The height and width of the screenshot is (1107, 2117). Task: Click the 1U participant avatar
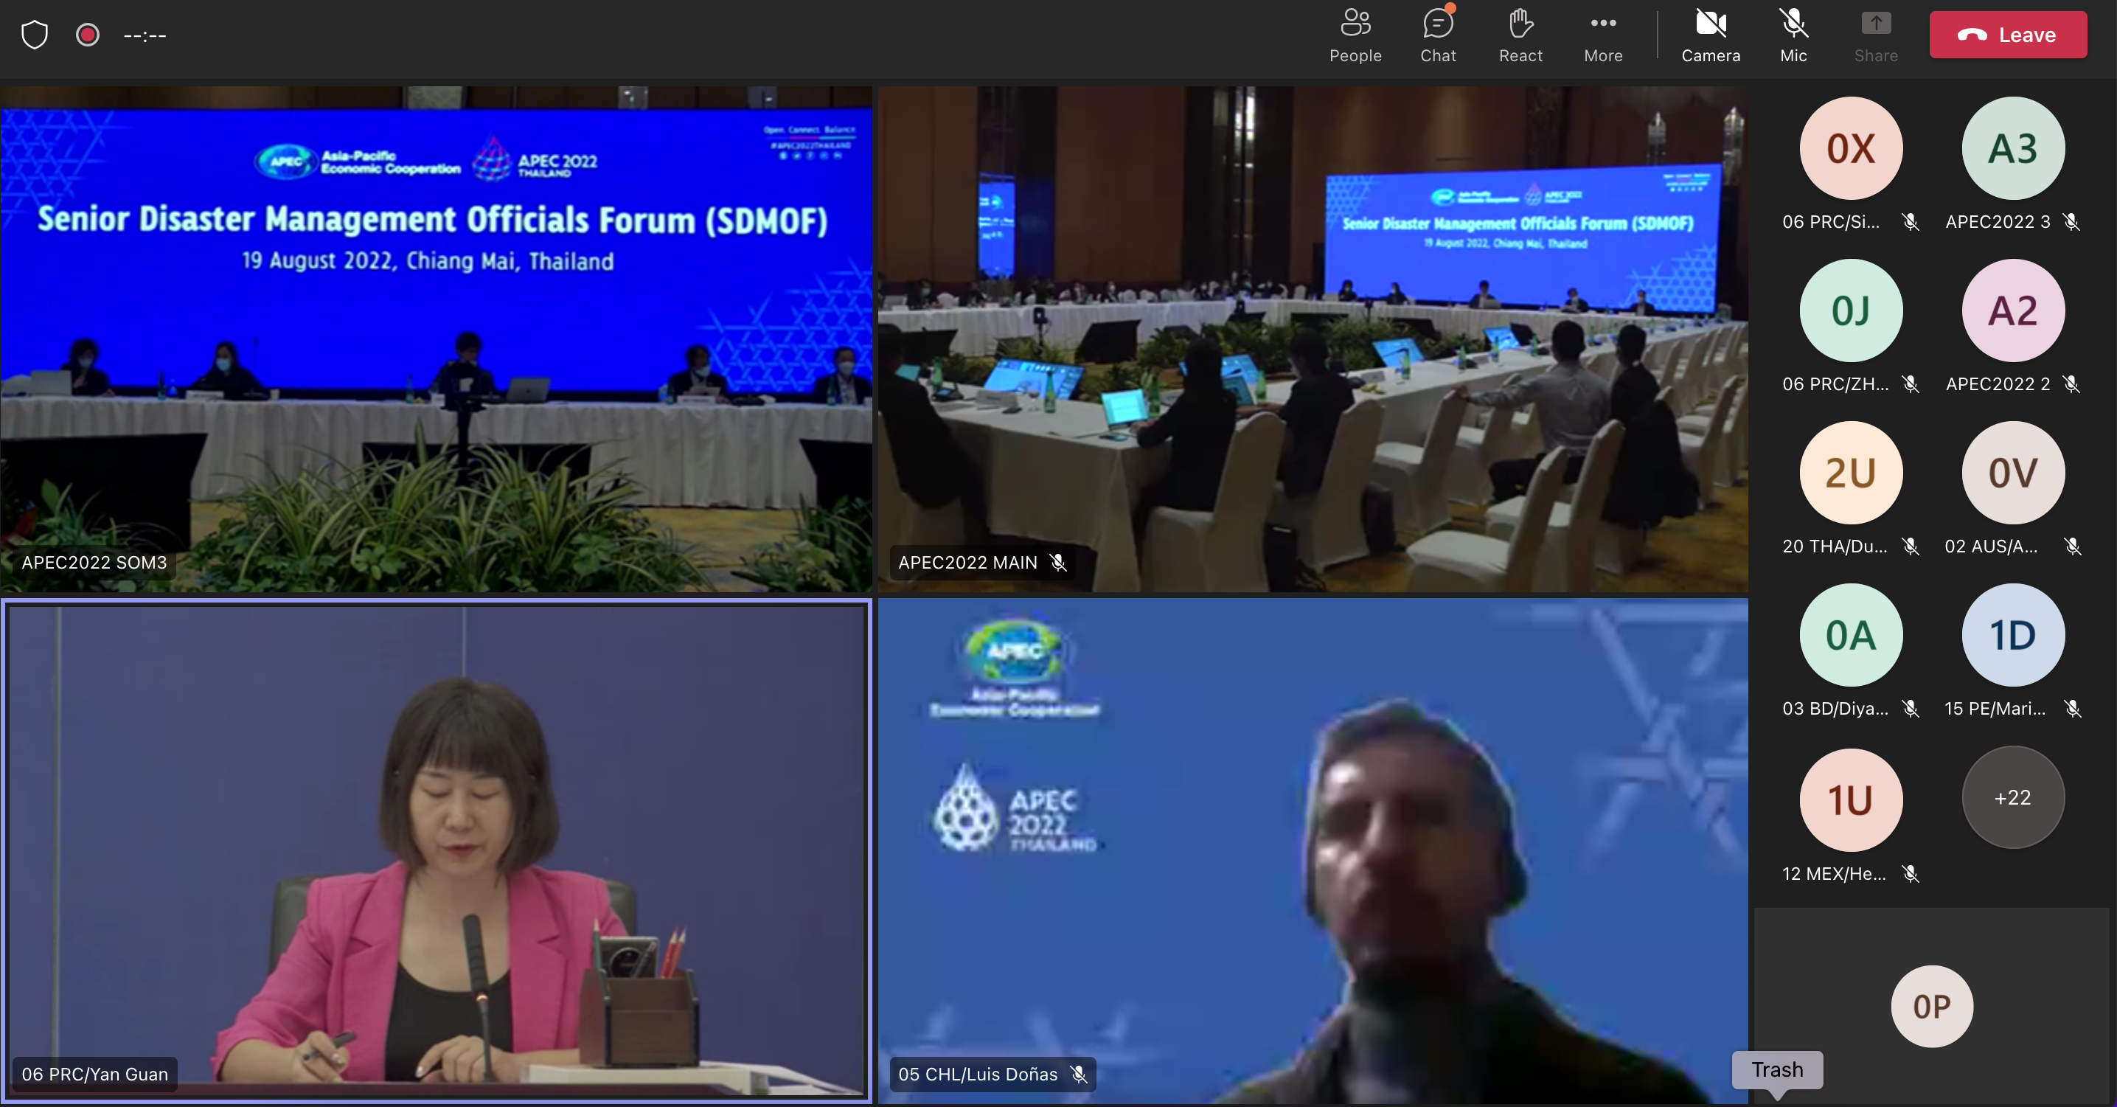1851,799
